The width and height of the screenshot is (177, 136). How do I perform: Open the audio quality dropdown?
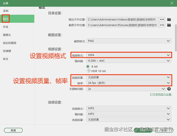click(x=129, y=120)
